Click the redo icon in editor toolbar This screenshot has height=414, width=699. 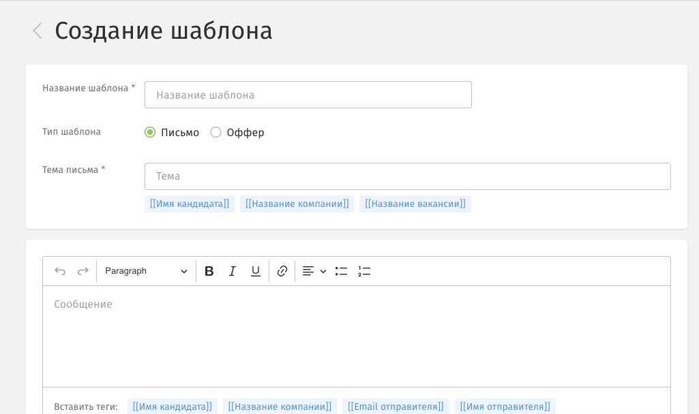[83, 271]
